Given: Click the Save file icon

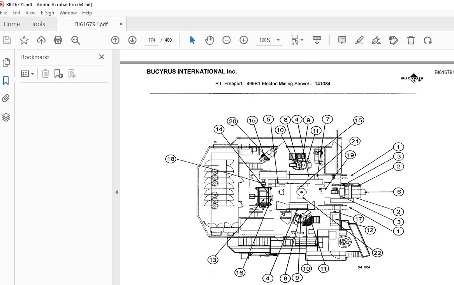Looking at the screenshot, I should click(7, 40).
